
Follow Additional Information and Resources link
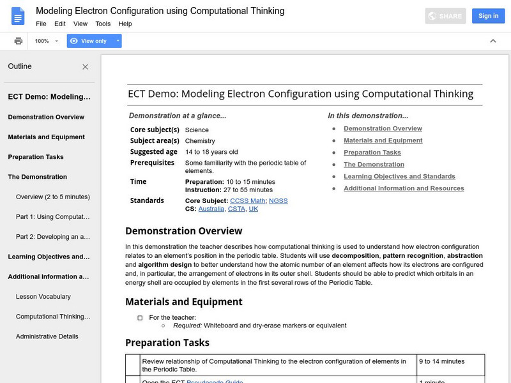[404, 188]
